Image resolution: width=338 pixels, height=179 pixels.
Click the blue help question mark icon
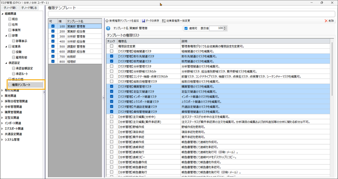[x=108, y=28]
